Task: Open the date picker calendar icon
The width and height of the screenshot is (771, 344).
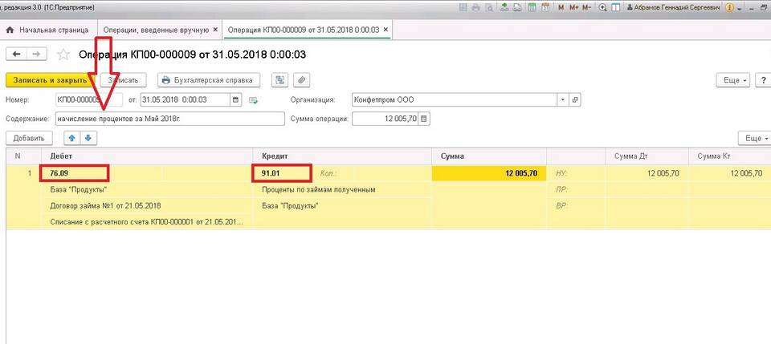Action: [x=235, y=100]
